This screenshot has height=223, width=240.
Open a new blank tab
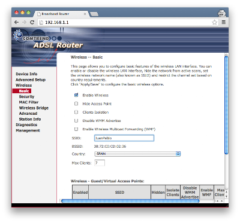[94, 14]
